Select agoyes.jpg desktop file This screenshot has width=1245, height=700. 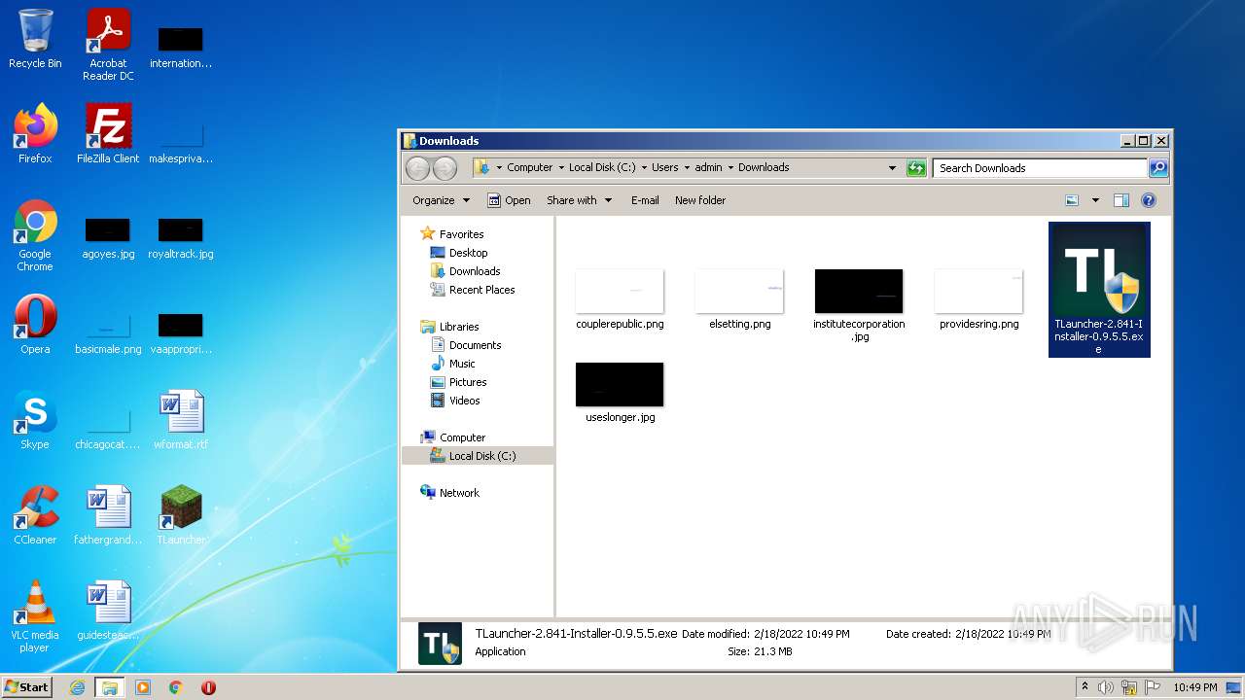click(x=108, y=238)
